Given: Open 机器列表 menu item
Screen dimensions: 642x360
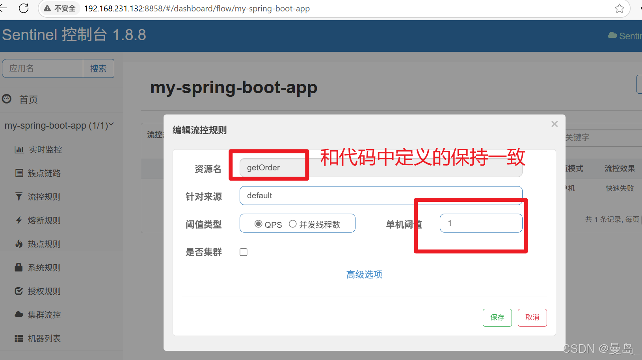Looking at the screenshot, I should click(44, 338).
